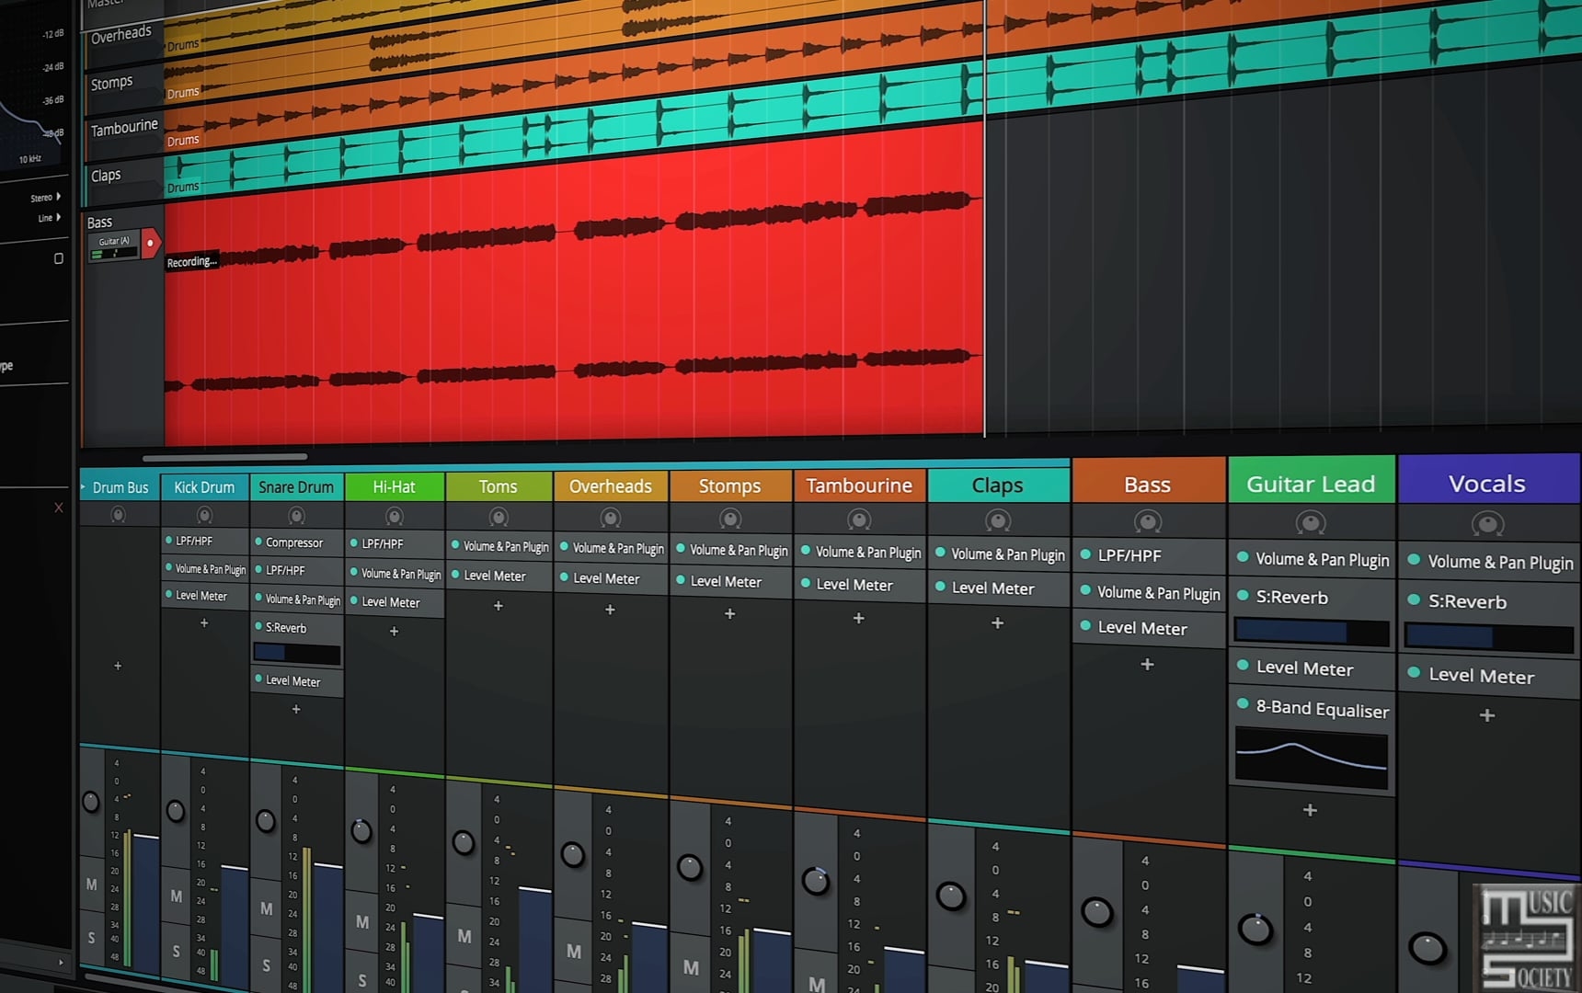Click the routing icon under Vocals header
Image resolution: width=1582 pixels, height=993 pixels.
[1487, 525]
